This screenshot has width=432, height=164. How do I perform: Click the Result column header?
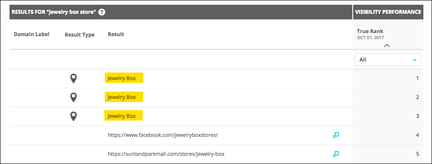point(116,34)
